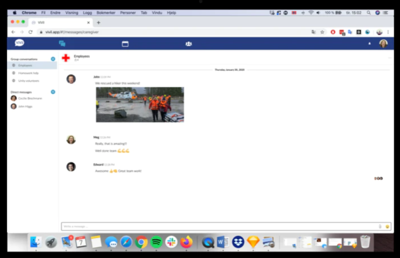The width and height of the screenshot is (400, 258).
Task: Click the message input field to type
Action: point(192,227)
